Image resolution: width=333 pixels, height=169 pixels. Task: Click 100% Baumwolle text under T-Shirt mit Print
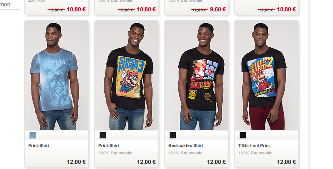coord(255,153)
